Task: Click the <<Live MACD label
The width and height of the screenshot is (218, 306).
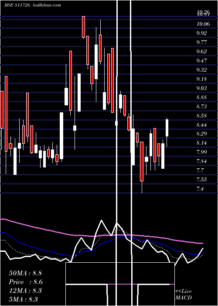Action: 184,294
